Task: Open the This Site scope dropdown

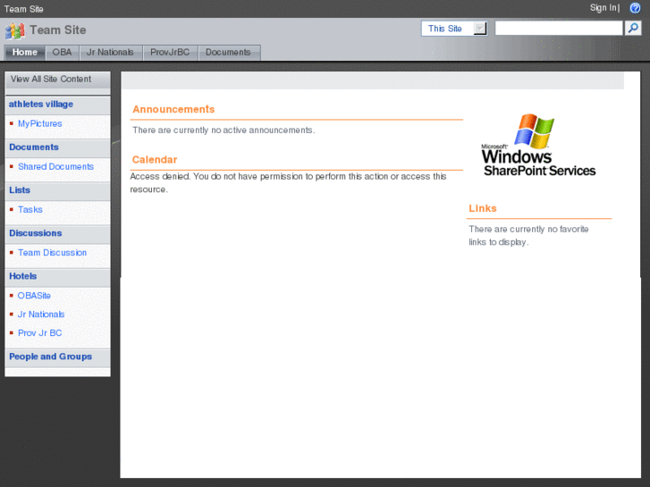Action: click(454, 29)
